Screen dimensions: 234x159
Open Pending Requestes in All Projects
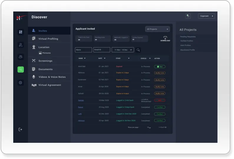[188, 37]
